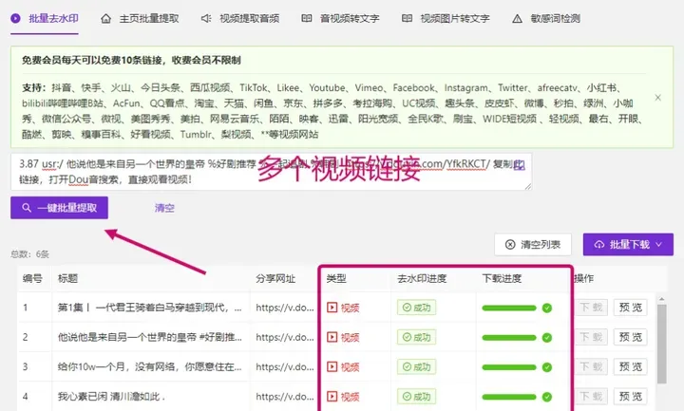Click the video type icon in row 2
This screenshot has width=684, height=411.
(332, 337)
